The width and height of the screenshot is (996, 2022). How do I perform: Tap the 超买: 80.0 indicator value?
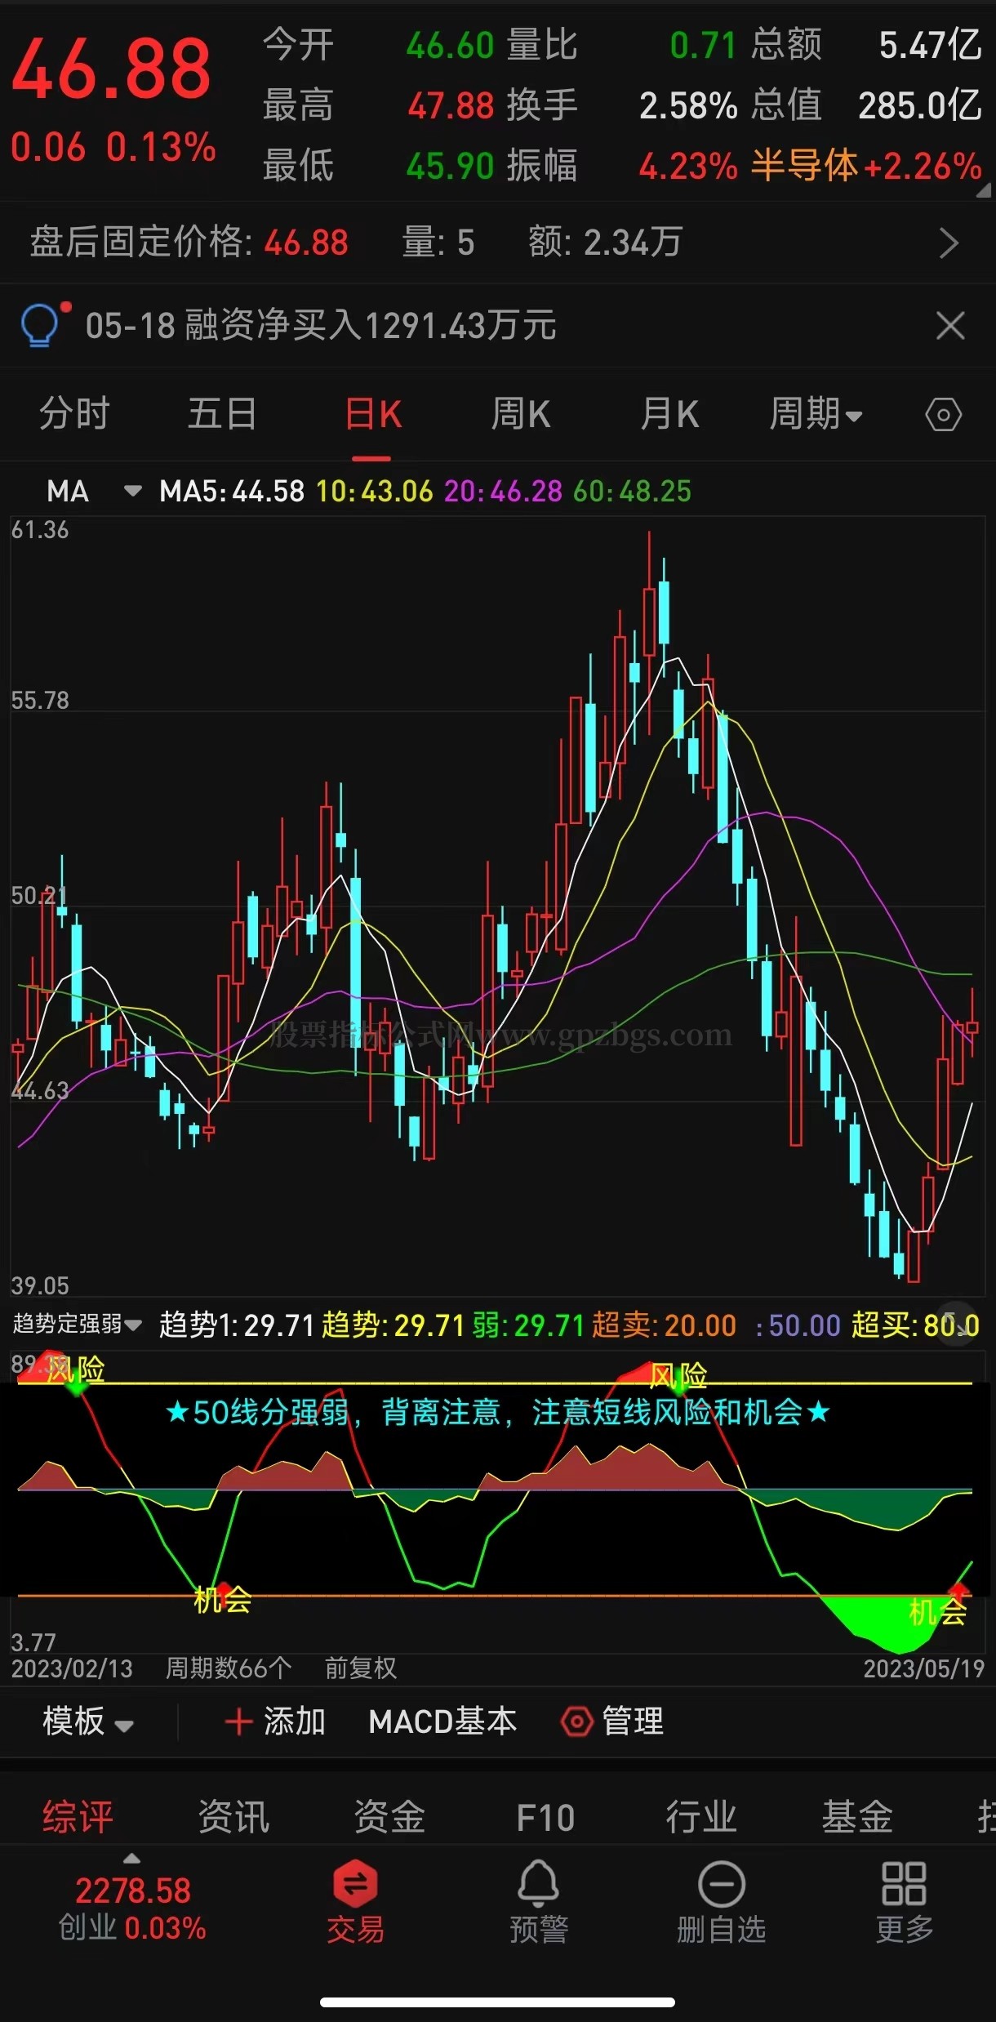click(915, 1325)
